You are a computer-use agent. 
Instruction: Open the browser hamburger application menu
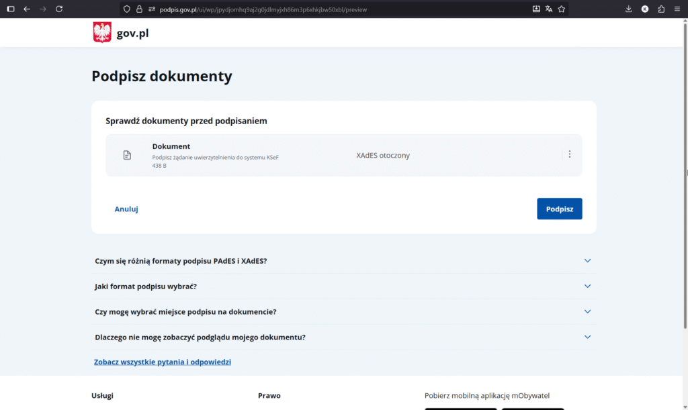[677, 9]
